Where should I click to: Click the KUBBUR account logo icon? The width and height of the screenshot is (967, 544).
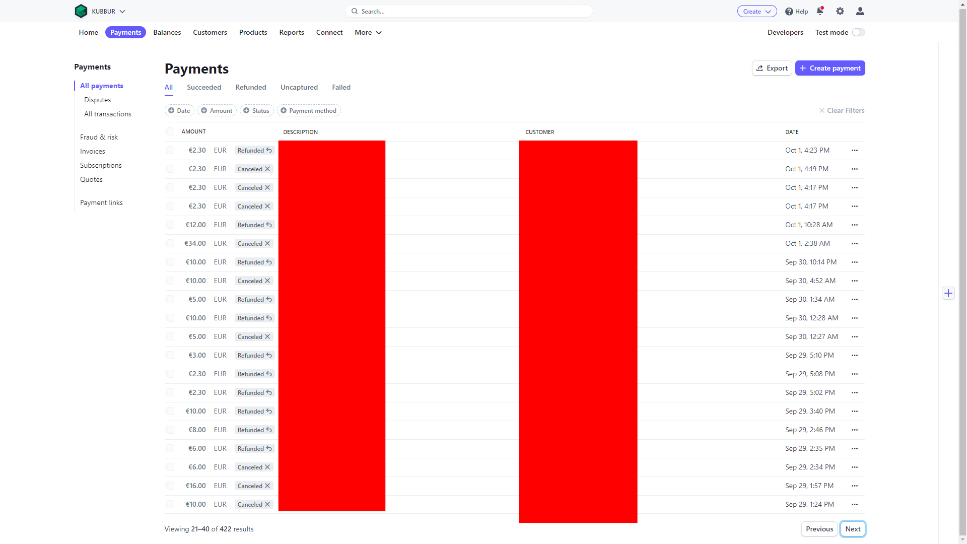(81, 11)
